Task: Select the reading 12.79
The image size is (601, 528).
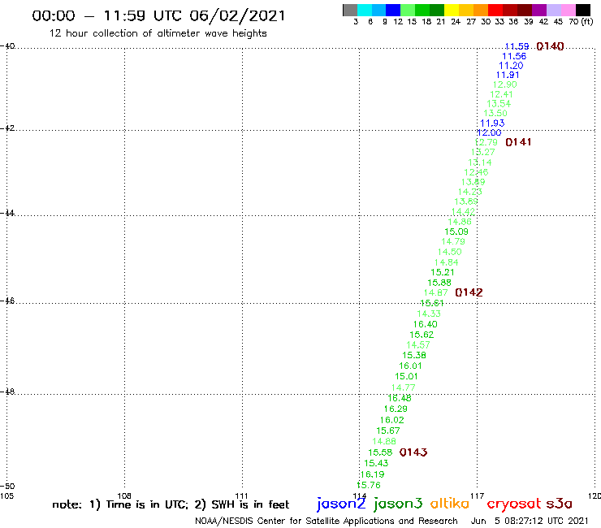Action: pos(486,142)
